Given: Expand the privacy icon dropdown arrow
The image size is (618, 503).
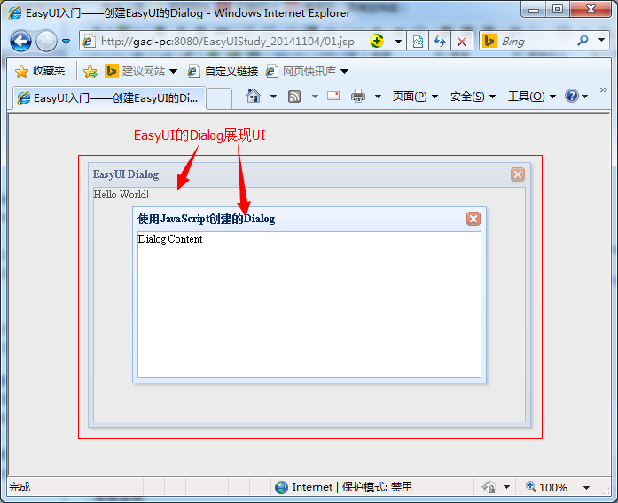Looking at the screenshot, I should click(506, 487).
